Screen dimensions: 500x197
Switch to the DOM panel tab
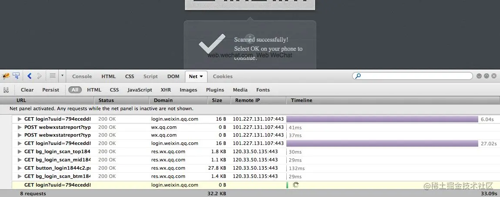pyautogui.click(x=174, y=76)
